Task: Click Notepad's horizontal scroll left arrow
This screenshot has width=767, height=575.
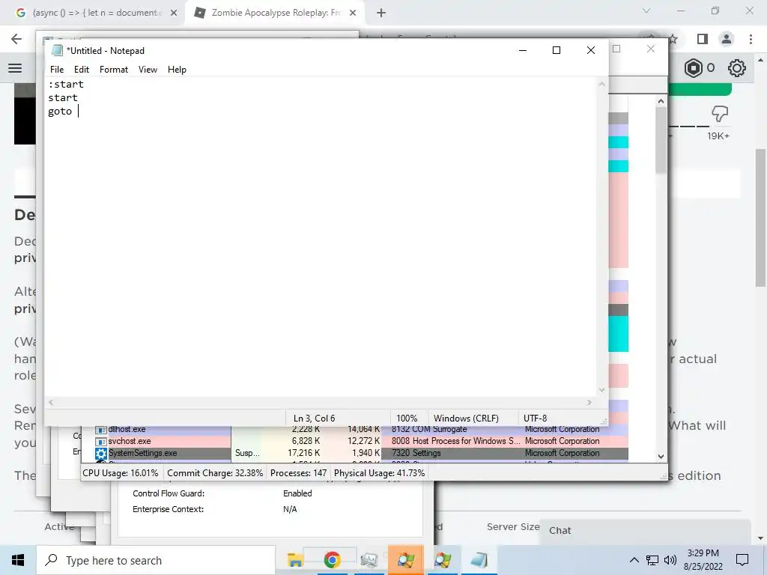Action: pos(51,402)
